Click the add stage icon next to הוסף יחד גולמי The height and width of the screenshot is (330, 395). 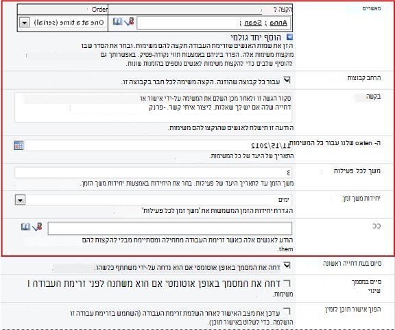click(x=289, y=37)
